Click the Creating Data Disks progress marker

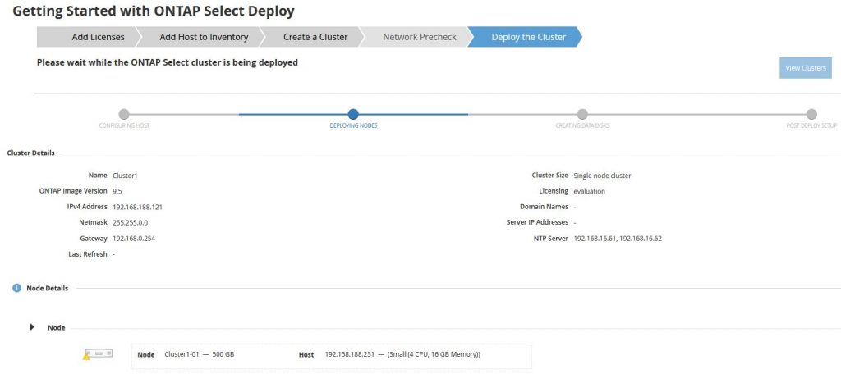(582, 114)
